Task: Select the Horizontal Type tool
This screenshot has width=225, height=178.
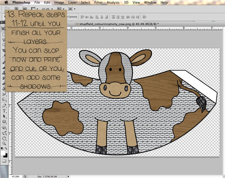Action: point(4,111)
